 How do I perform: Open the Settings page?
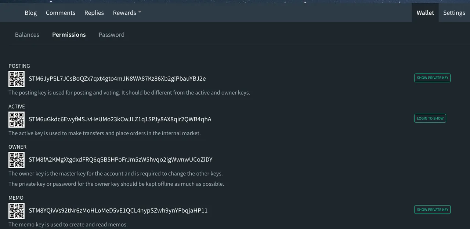tap(454, 12)
